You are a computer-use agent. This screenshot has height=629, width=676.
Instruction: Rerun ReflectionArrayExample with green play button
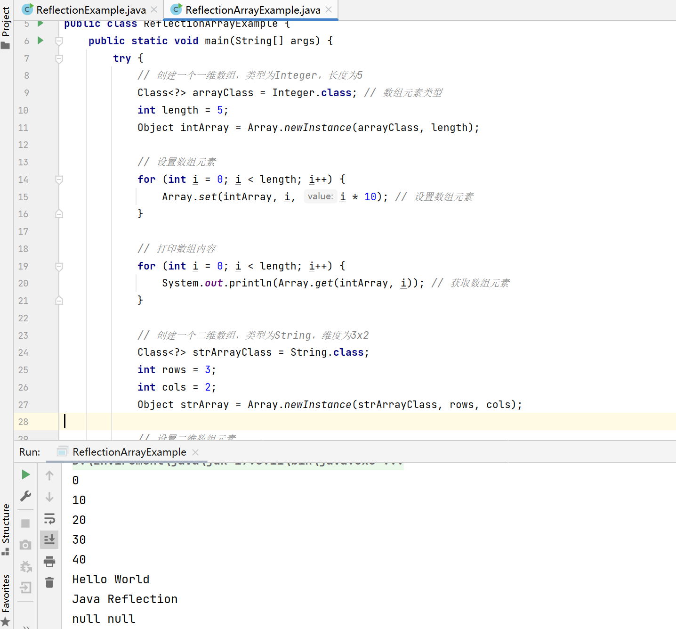(x=26, y=475)
